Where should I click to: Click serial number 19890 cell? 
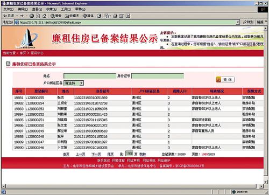19,148
